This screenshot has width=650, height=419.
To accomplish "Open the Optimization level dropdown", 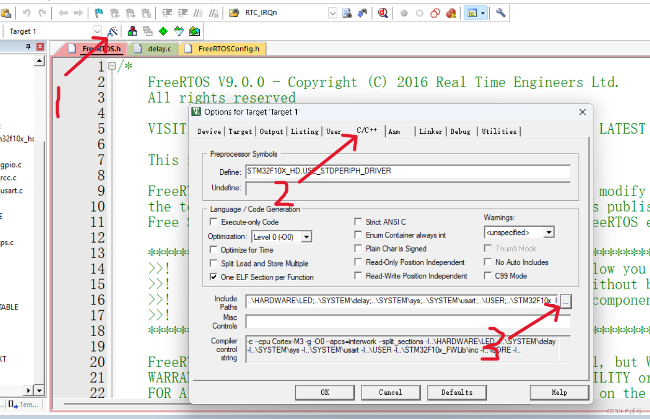I will (306, 237).
